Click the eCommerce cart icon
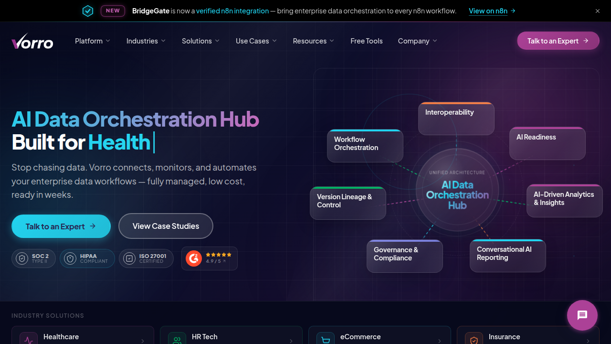This screenshot has height=344, width=611. pyautogui.click(x=326, y=339)
